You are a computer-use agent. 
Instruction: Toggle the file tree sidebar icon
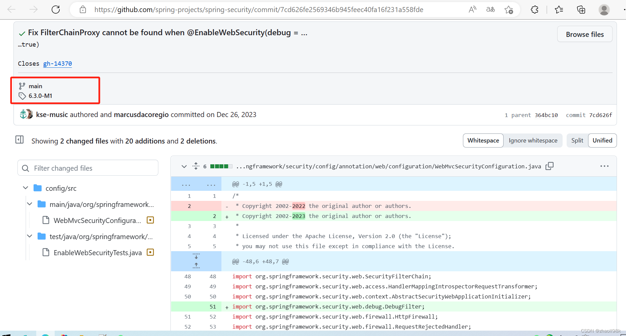point(19,139)
